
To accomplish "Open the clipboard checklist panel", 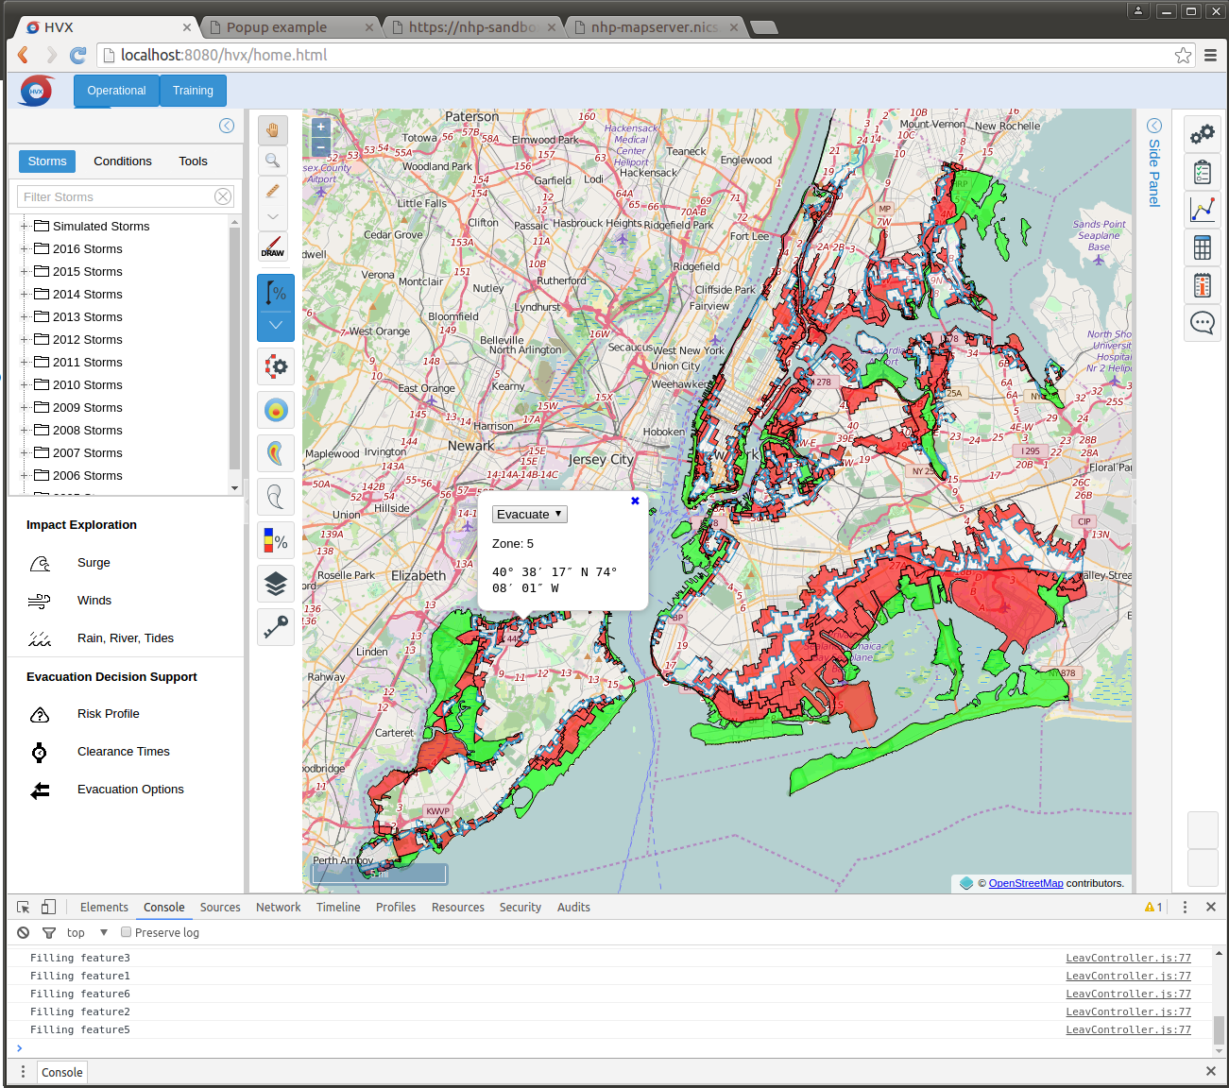I will coord(1202,173).
